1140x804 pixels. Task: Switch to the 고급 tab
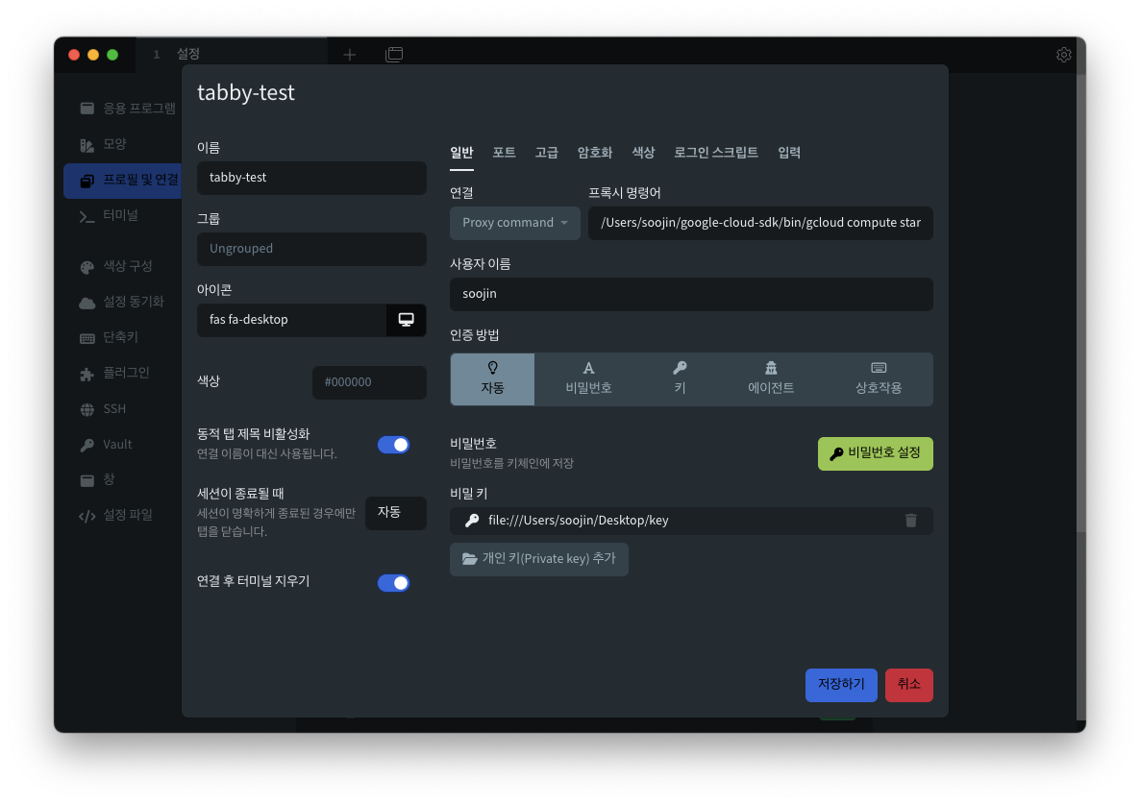(x=546, y=153)
